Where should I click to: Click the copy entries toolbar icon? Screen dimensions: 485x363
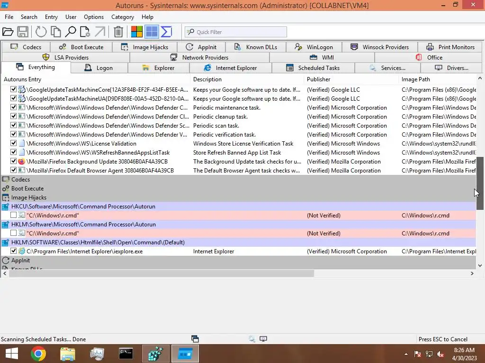click(56, 32)
